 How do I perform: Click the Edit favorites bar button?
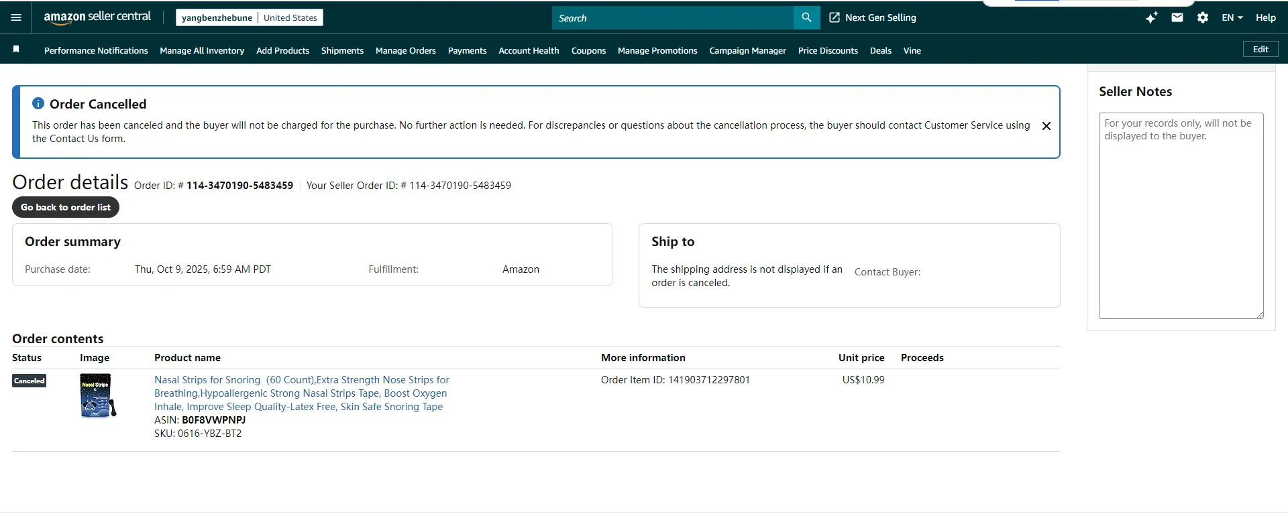(1260, 49)
